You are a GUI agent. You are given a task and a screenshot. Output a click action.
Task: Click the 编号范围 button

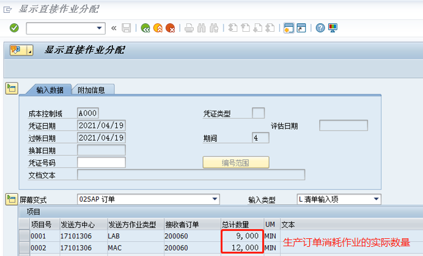pyautogui.click(x=236, y=163)
